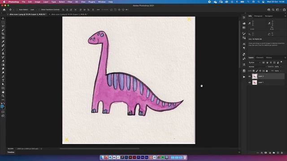Open the Info panel options menu
The height and width of the screenshot is (161, 287).
pos(285,16)
